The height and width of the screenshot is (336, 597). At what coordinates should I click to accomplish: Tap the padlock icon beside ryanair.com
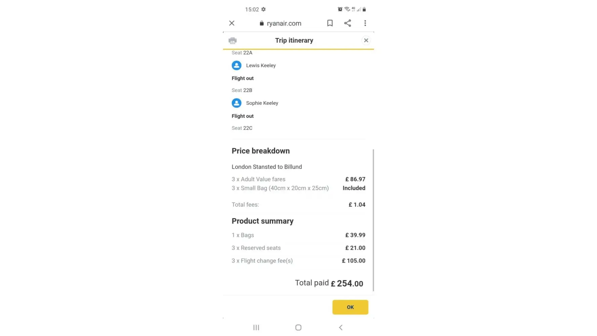[x=262, y=23]
